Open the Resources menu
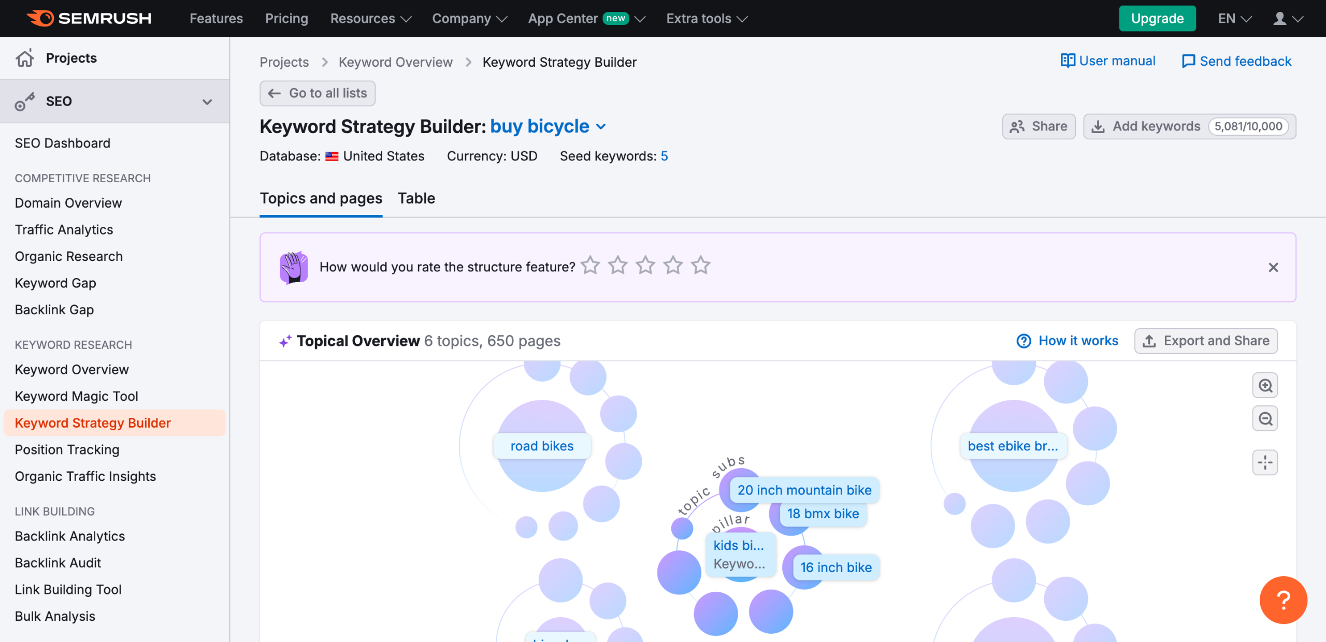Screen dimensions: 1326x642 click(x=370, y=19)
